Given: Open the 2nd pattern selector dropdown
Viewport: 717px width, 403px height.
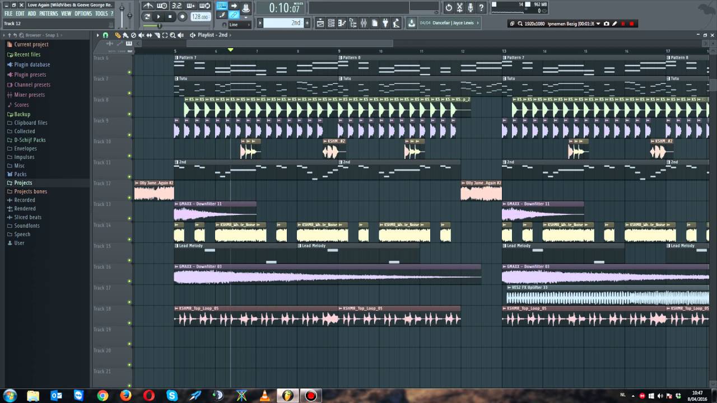Looking at the screenshot, I should (x=283, y=23).
